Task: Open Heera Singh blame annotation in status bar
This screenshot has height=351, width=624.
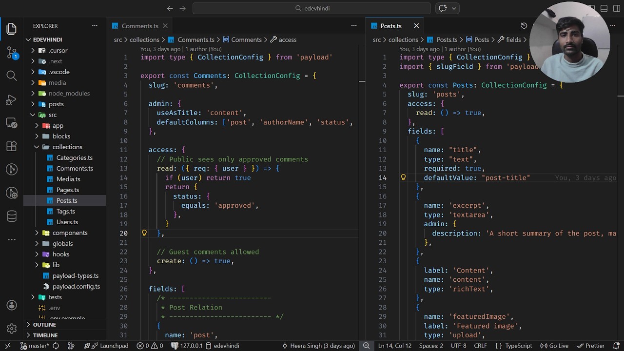Action: point(318,346)
